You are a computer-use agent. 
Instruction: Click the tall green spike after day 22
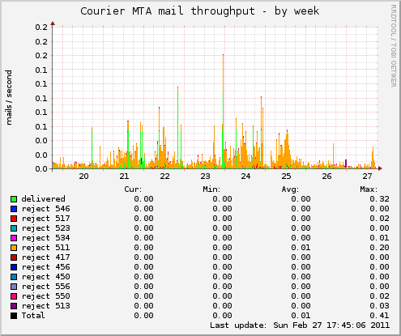click(x=177, y=127)
